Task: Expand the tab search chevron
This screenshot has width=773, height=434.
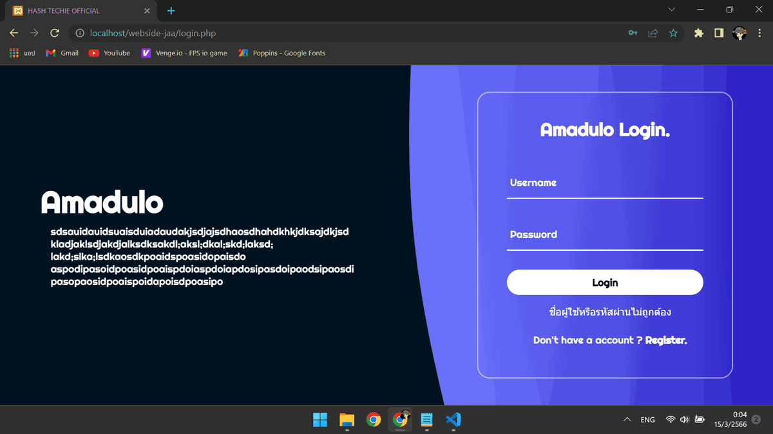Action: tap(672, 10)
